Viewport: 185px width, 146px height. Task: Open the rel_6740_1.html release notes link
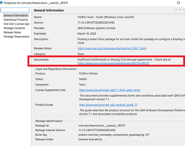pyautogui.click(x=112, y=48)
